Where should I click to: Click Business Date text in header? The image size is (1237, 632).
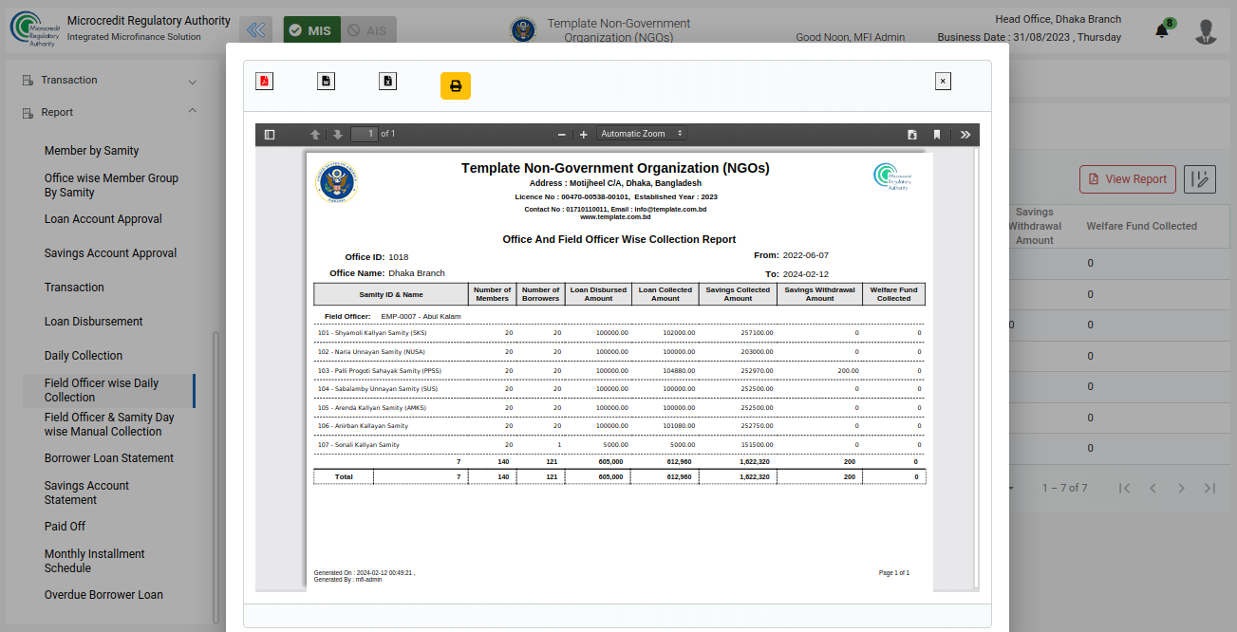coord(1029,38)
